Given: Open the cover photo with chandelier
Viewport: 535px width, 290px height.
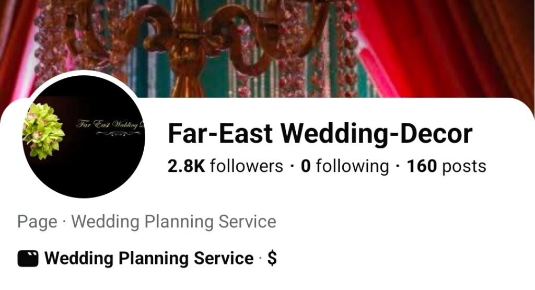Looking at the screenshot, I should [267, 49].
